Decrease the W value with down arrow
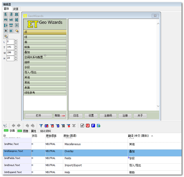This screenshot has width=184, height=177. 16,54
